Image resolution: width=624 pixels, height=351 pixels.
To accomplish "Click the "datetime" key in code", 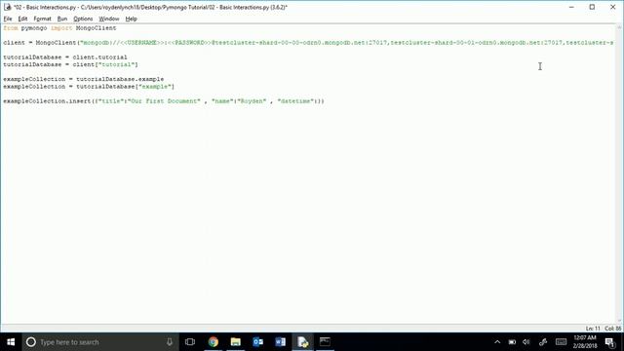I will 295,101.
